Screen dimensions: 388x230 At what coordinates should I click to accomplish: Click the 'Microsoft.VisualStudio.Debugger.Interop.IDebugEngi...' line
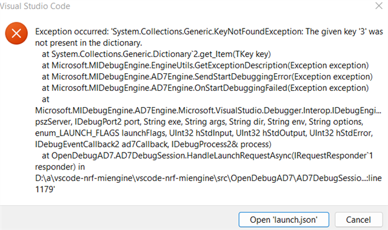208,110
